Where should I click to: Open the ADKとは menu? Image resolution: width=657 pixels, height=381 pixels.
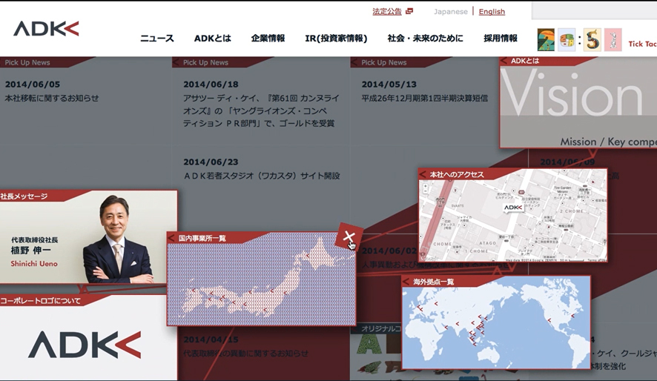point(212,38)
